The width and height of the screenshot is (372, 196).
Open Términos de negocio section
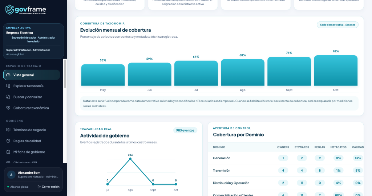tap(32, 130)
